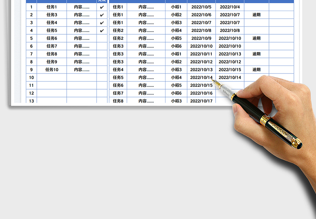Screen dimensions: 316x219
Task: Click the 任务8 cell in the right table
Action: pyautogui.click(x=118, y=101)
